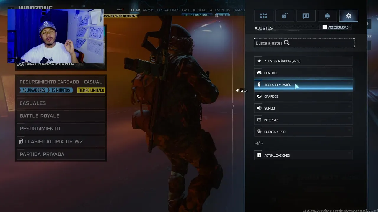The width and height of the screenshot is (378, 212).
Task: Switch to the Operadores tab
Action: pyautogui.click(x=168, y=10)
